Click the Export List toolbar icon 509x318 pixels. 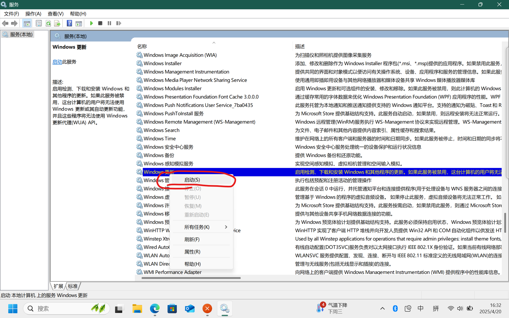tap(57, 23)
